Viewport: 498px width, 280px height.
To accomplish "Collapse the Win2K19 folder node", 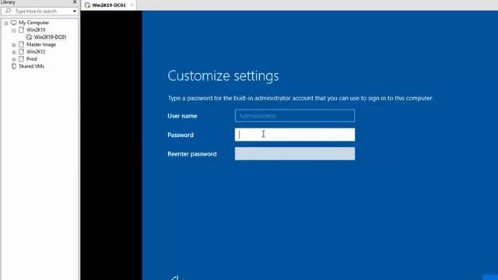I will pos(14,30).
